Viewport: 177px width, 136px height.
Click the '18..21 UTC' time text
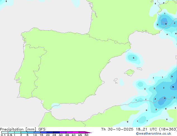146,129
